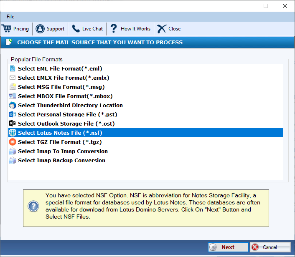
Task: Select MSG File Format(*.msg) row
Action: click(x=145, y=87)
